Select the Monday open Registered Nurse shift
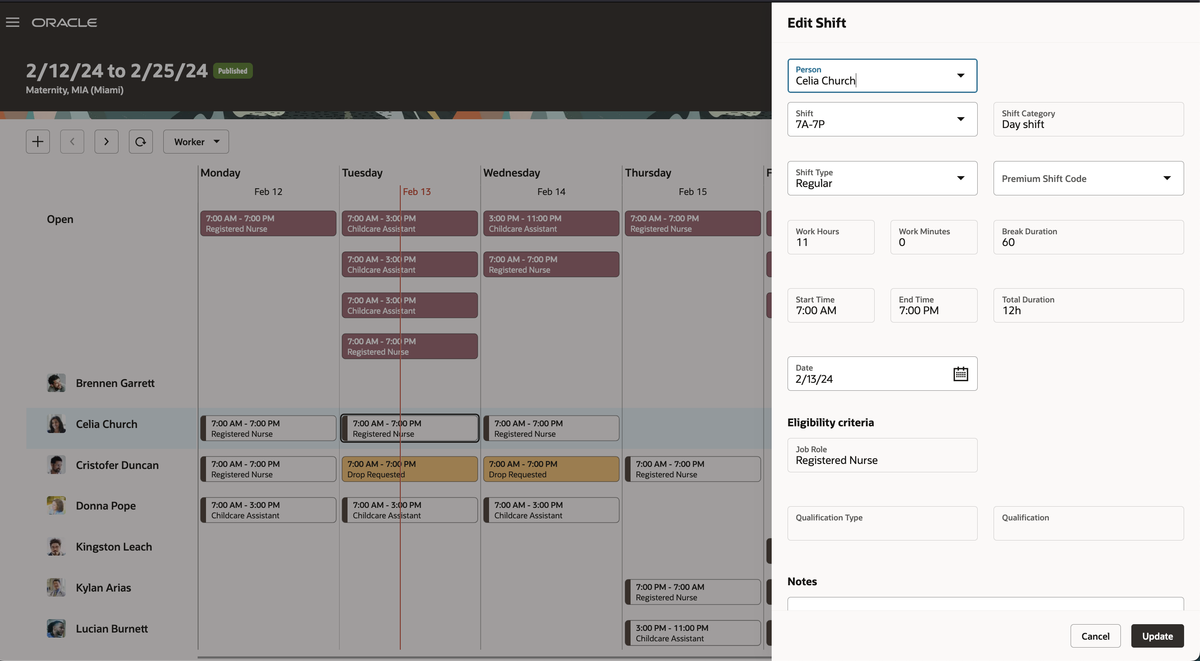1200x661 pixels. pos(268,223)
